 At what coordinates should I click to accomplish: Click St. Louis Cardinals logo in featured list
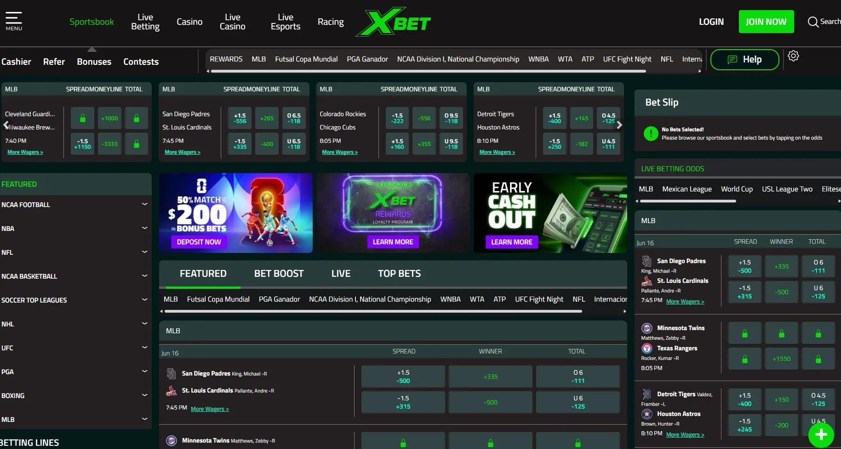coord(171,391)
